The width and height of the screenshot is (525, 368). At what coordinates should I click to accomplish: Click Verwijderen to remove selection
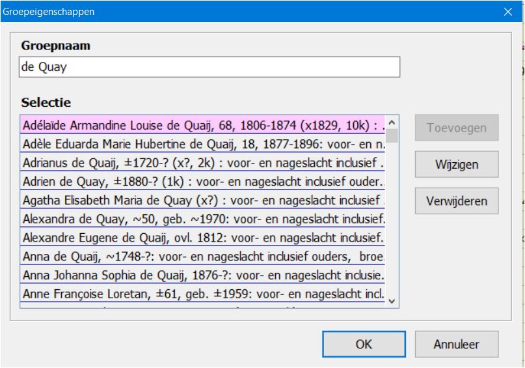[x=456, y=201]
